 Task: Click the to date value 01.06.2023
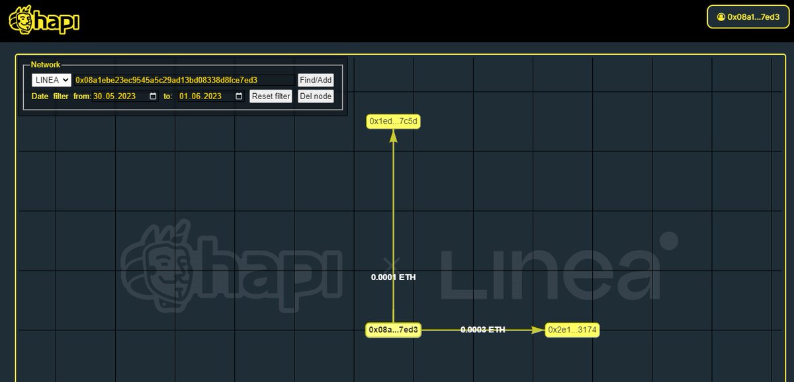pyautogui.click(x=200, y=96)
